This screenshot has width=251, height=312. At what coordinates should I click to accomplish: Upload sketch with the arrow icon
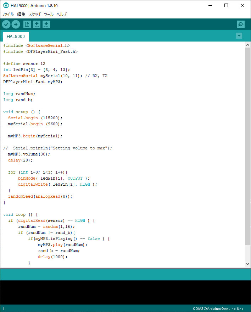click(x=16, y=24)
